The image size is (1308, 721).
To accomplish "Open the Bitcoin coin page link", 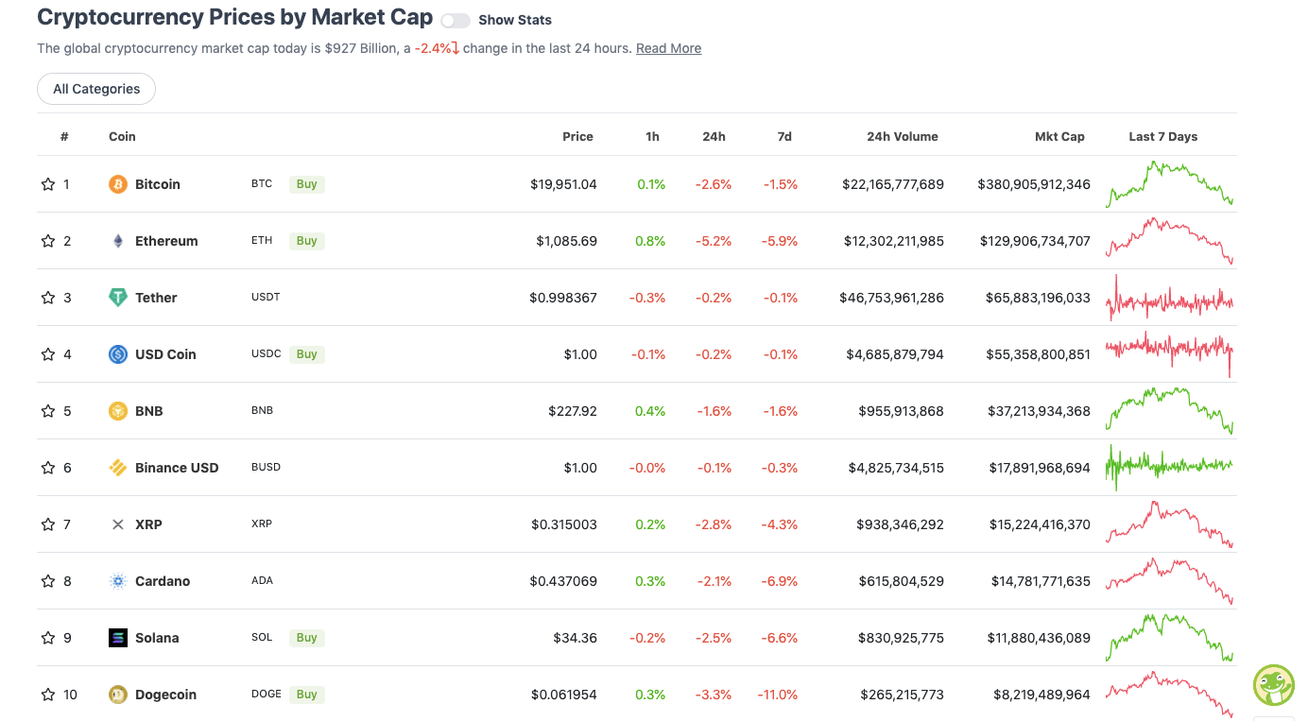I will point(158,184).
